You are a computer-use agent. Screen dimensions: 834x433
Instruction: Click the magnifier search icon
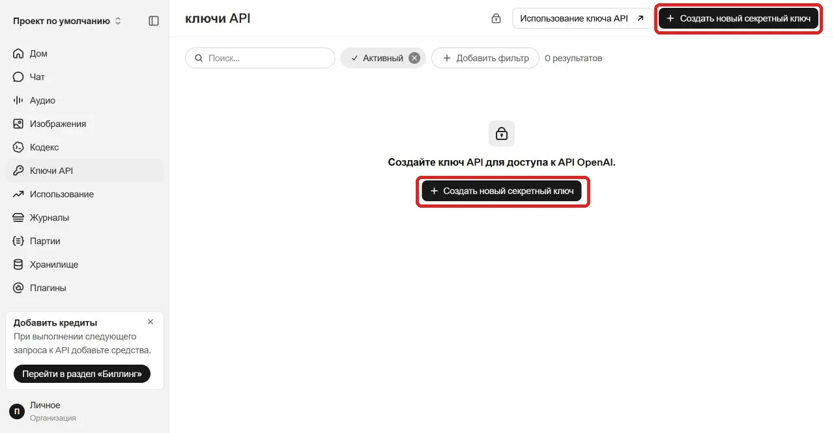click(x=198, y=58)
